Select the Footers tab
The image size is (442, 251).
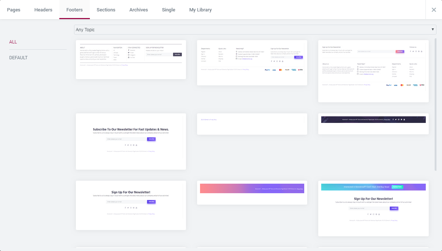(74, 10)
